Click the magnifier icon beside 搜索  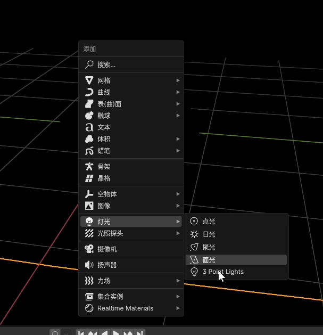[89, 64]
